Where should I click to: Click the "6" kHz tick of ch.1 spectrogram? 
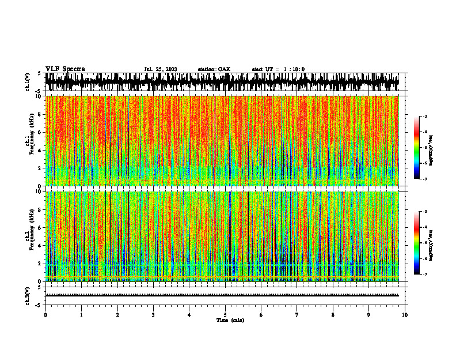click(40, 132)
